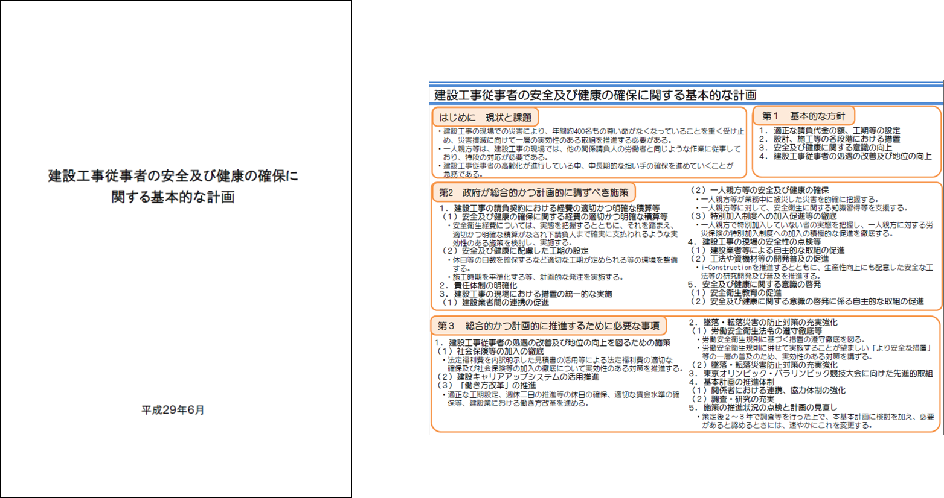Click the cover page title text
The height and width of the screenshot is (498, 944).
click(x=173, y=186)
